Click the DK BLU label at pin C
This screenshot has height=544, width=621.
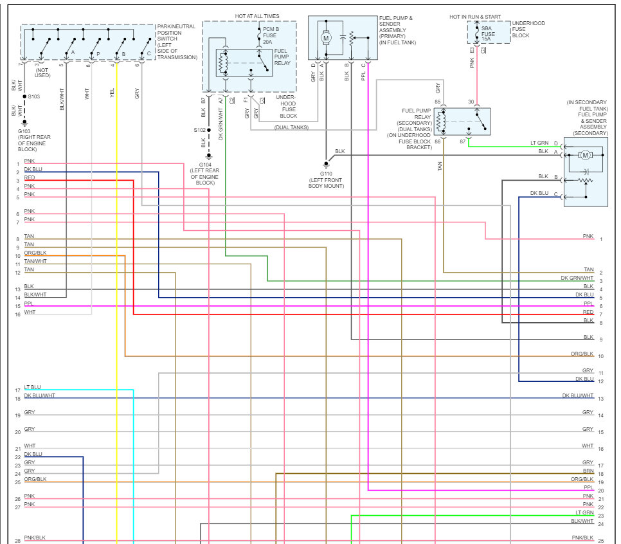pos(539,193)
